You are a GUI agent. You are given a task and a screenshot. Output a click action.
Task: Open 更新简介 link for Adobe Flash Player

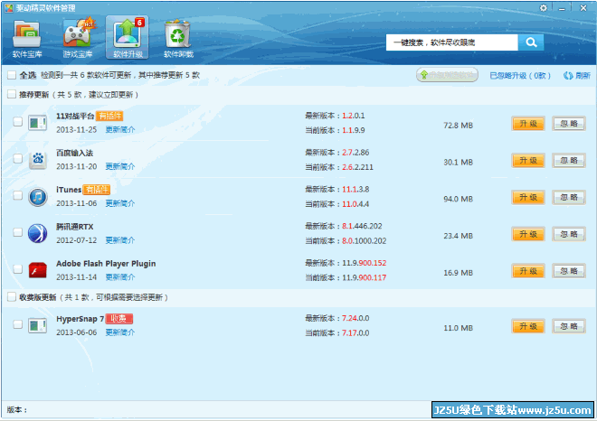[x=120, y=277]
